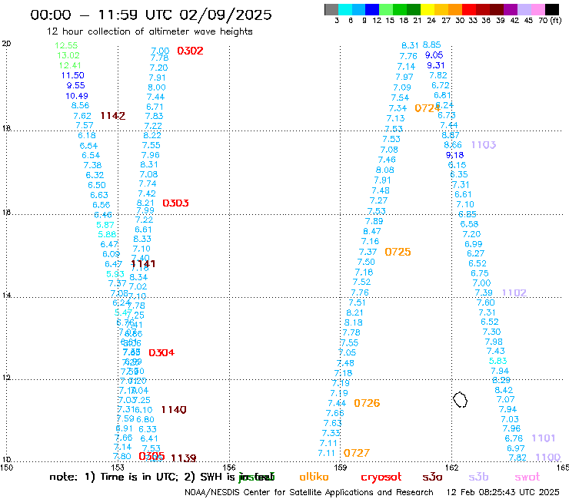
Task: Click the s3b time label '1100'
Action: (548, 458)
